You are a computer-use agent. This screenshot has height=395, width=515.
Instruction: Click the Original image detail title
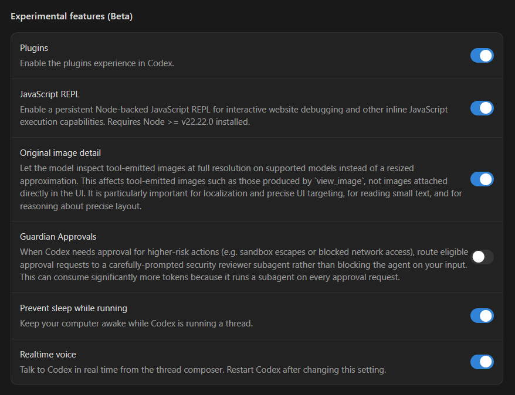point(60,153)
